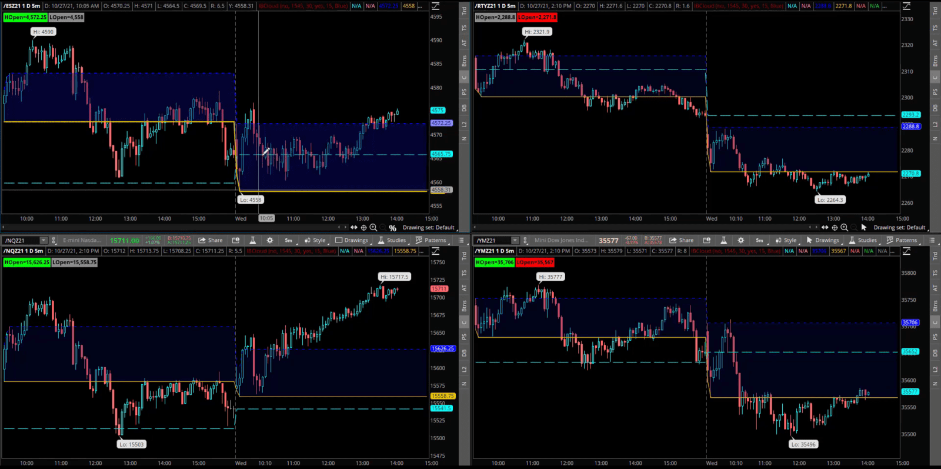Click the /YMZ21 symbol input field
Screen dimensions: 941x469
(x=492, y=240)
